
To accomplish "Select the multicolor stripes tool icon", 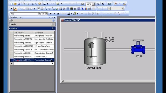I will [x=86, y=9].
